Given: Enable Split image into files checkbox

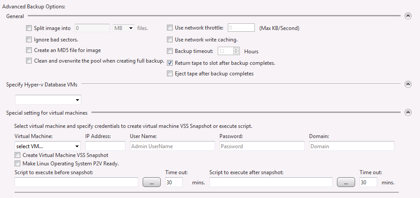Looking at the screenshot, I should pyautogui.click(x=29, y=28).
